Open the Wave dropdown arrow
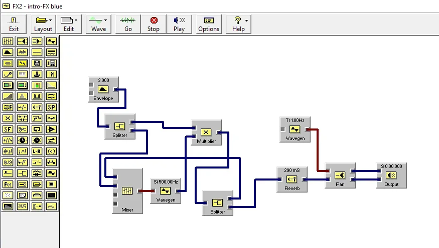The height and width of the screenshot is (248, 439). click(105, 20)
